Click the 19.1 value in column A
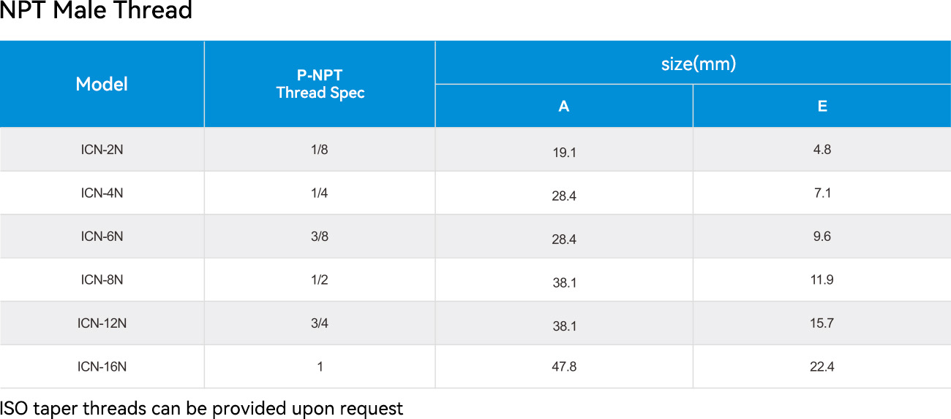This screenshot has width=951, height=419. pos(564,153)
